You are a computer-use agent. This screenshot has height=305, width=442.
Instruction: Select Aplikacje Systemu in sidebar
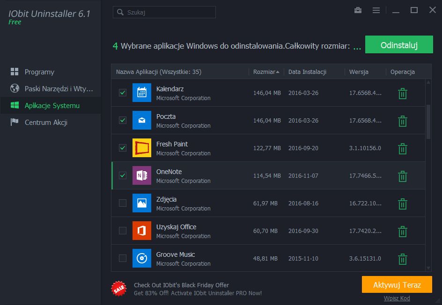pyautogui.click(x=50, y=106)
